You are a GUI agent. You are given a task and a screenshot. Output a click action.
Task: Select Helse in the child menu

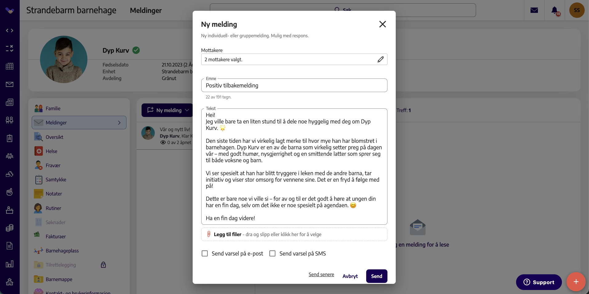51,151
